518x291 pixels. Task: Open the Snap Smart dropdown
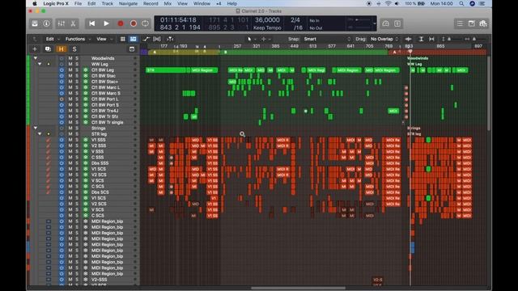[x=327, y=39]
